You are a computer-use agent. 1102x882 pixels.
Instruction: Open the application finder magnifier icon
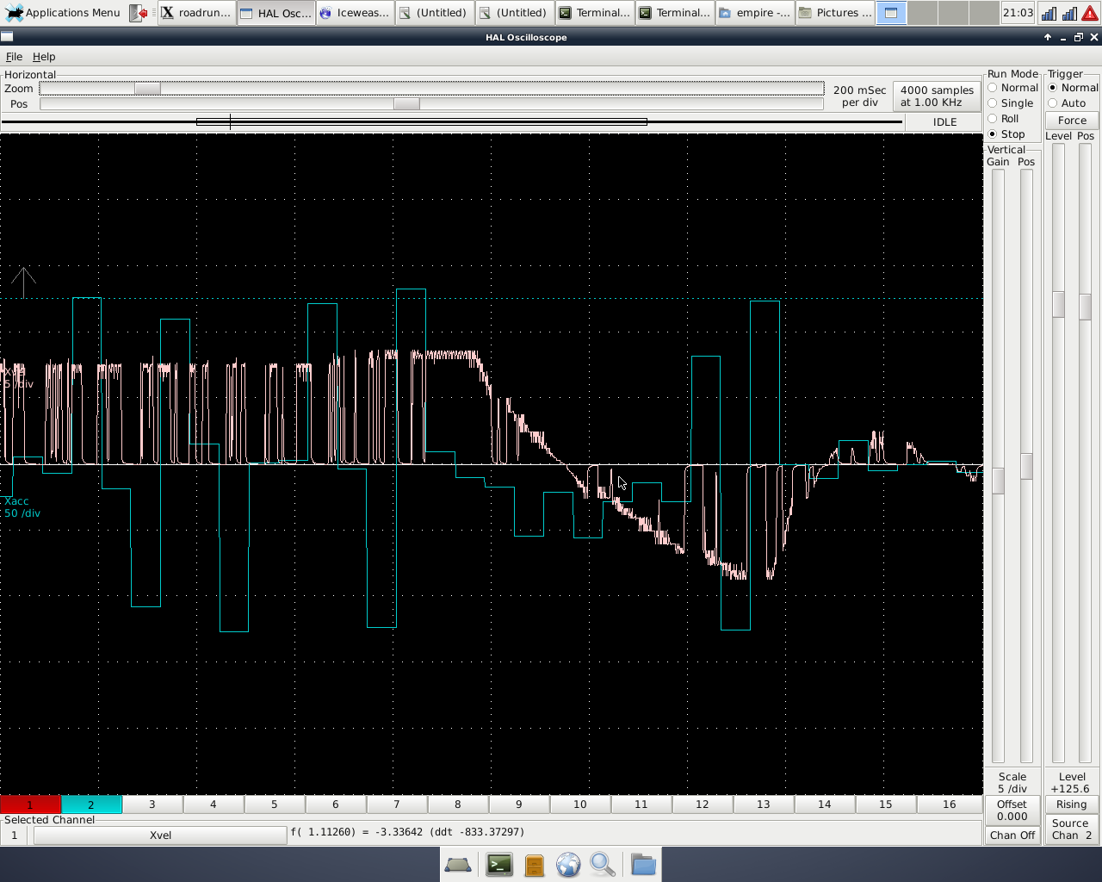[x=603, y=865]
